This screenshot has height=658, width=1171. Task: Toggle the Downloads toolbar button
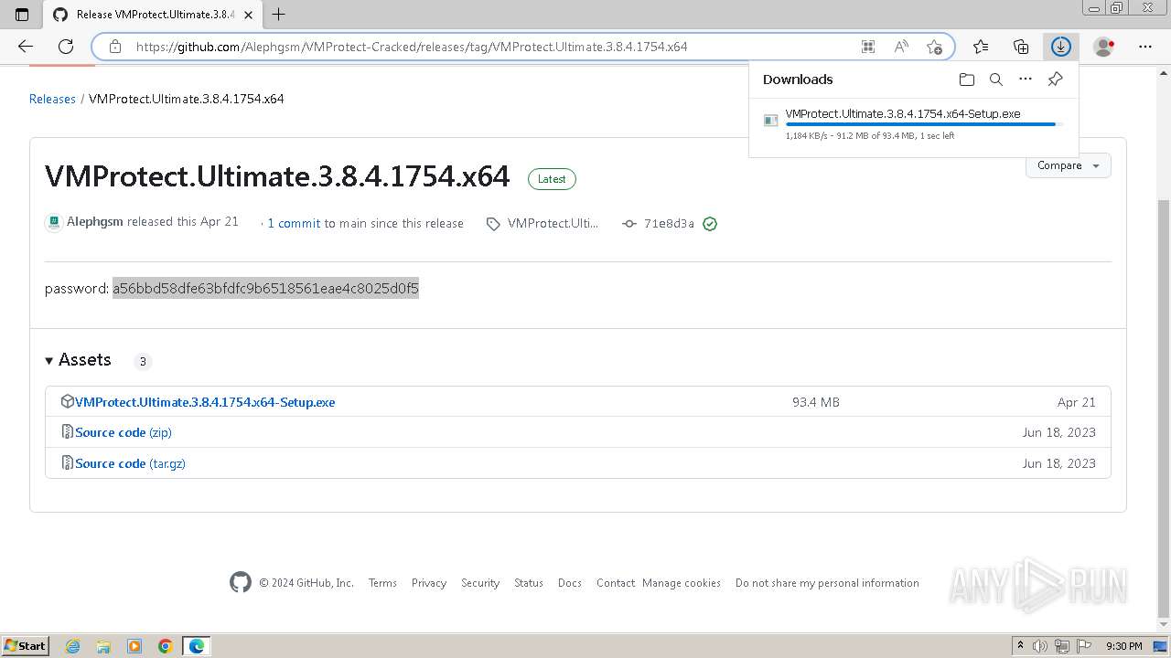[1061, 47]
